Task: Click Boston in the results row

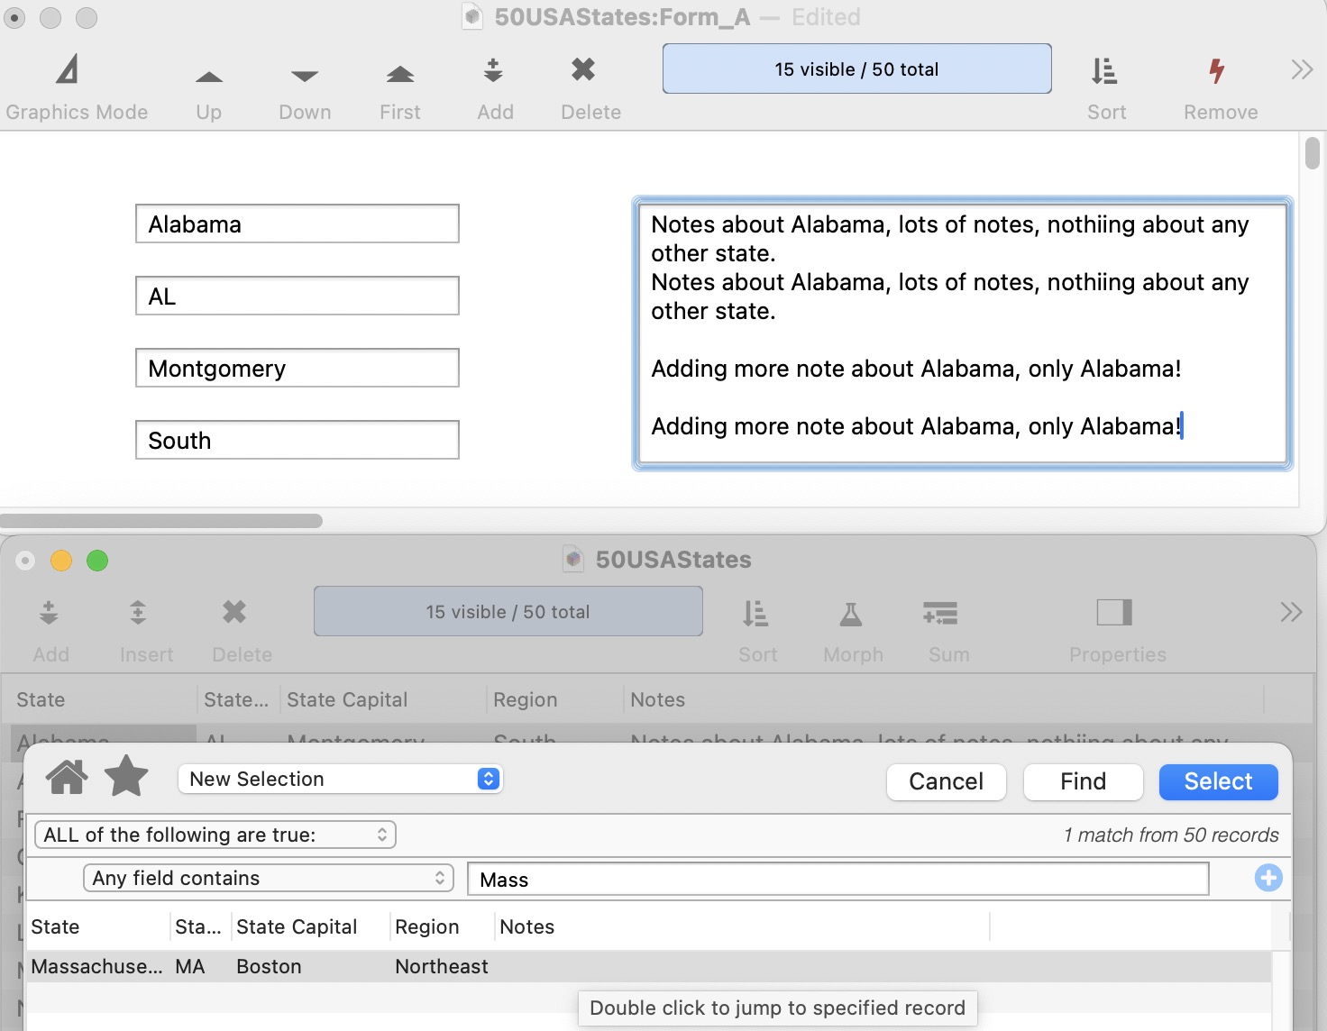Action: tap(269, 966)
